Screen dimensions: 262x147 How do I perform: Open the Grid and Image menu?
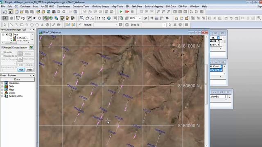tap(100, 7)
